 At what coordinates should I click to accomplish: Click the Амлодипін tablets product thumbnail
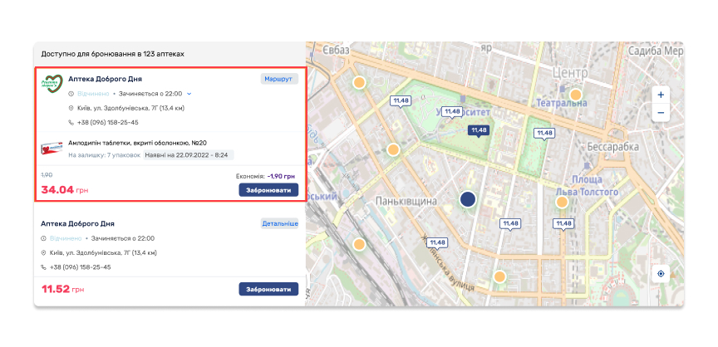coord(53,149)
